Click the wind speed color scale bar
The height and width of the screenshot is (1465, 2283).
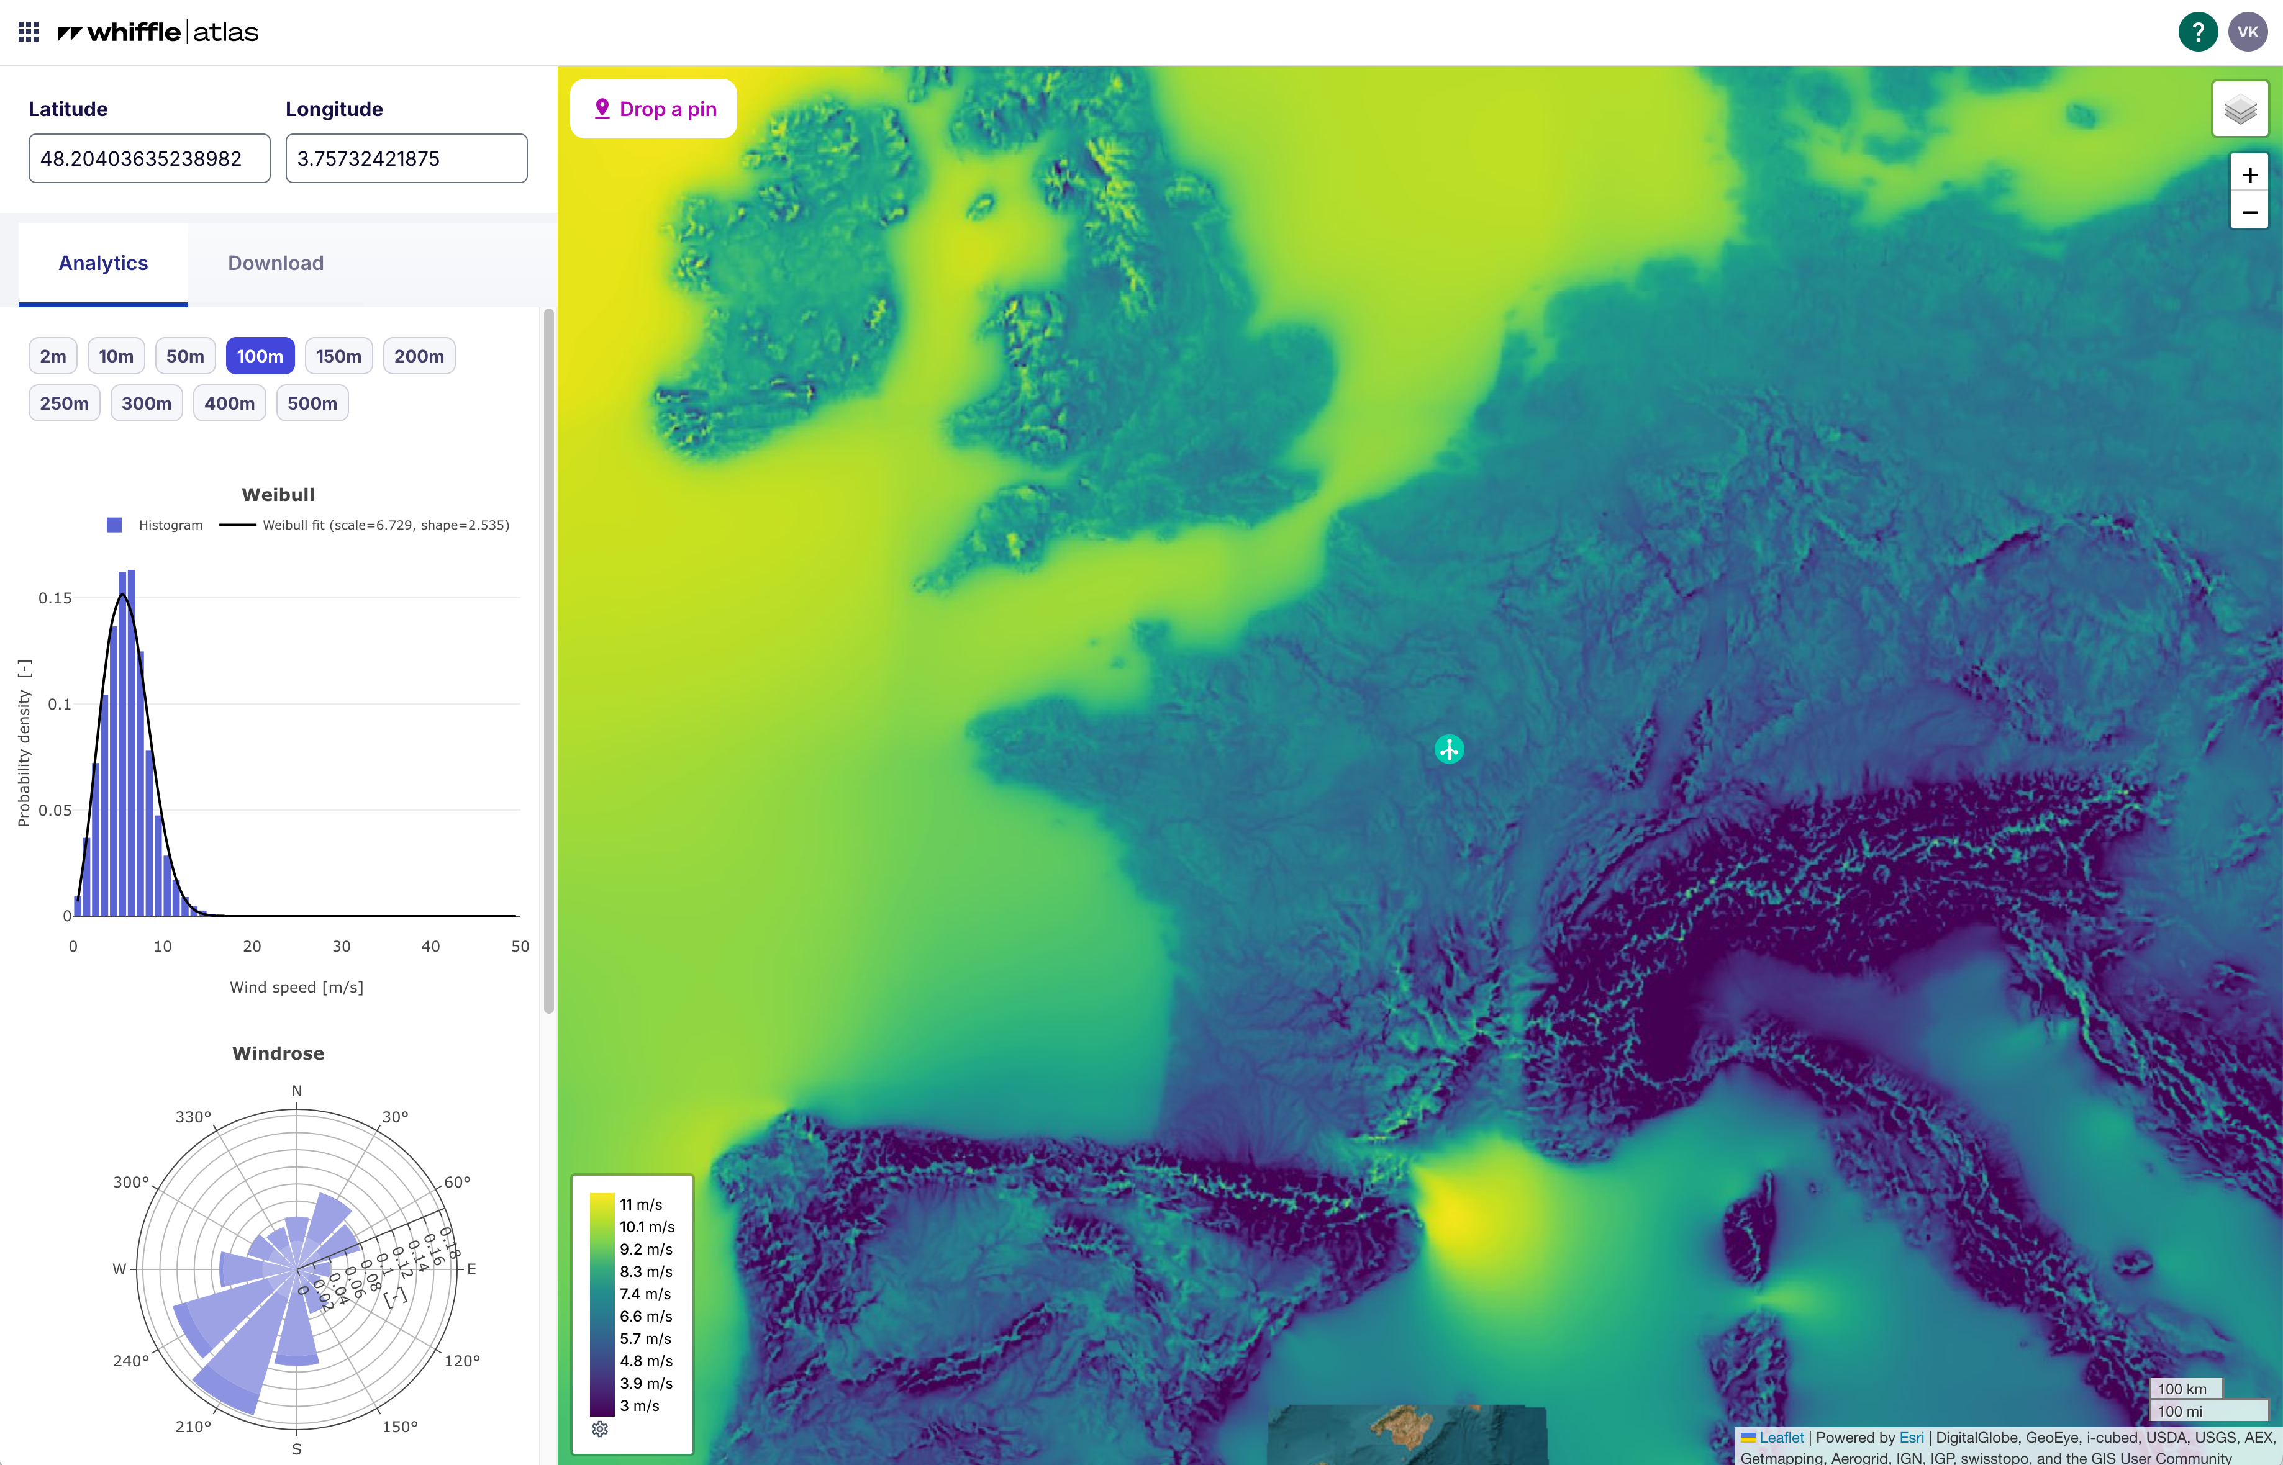click(x=601, y=1304)
